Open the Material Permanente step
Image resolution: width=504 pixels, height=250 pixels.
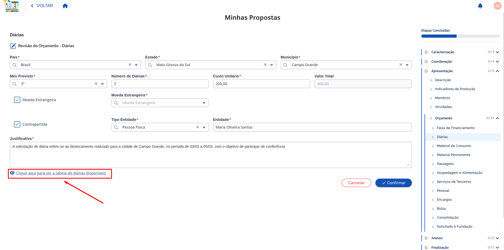[x=453, y=155]
